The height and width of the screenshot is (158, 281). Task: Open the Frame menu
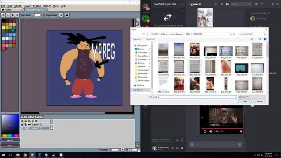tap(37, 6)
